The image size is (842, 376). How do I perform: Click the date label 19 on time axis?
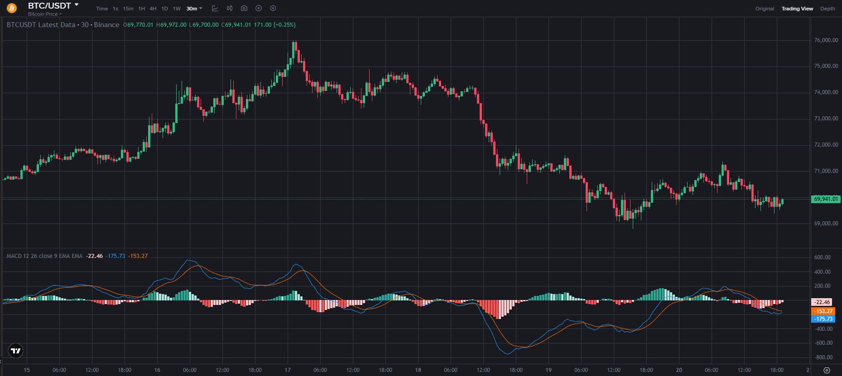point(549,370)
